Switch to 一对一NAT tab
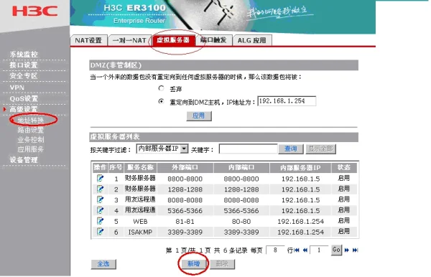The height and width of the screenshot is (277, 431). pyautogui.click(x=129, y=40)
